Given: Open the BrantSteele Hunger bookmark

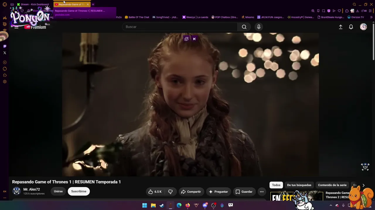Looking at the screenshot, I should [330, 17].
